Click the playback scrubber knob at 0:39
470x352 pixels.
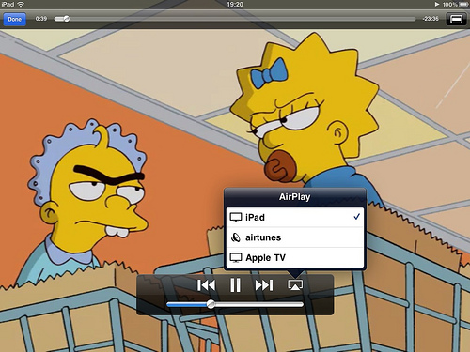67,19
